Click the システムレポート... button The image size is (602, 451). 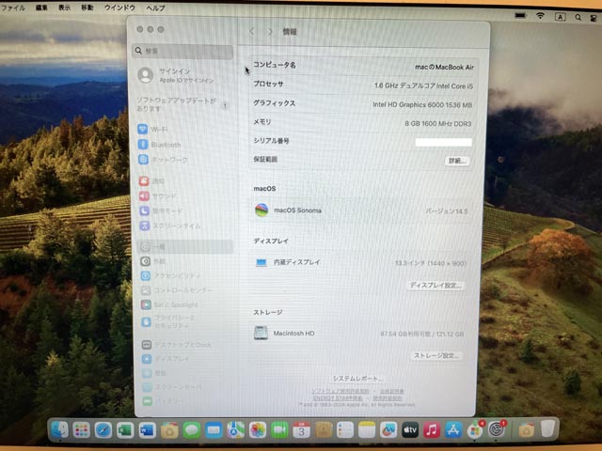tap(357, 378)
